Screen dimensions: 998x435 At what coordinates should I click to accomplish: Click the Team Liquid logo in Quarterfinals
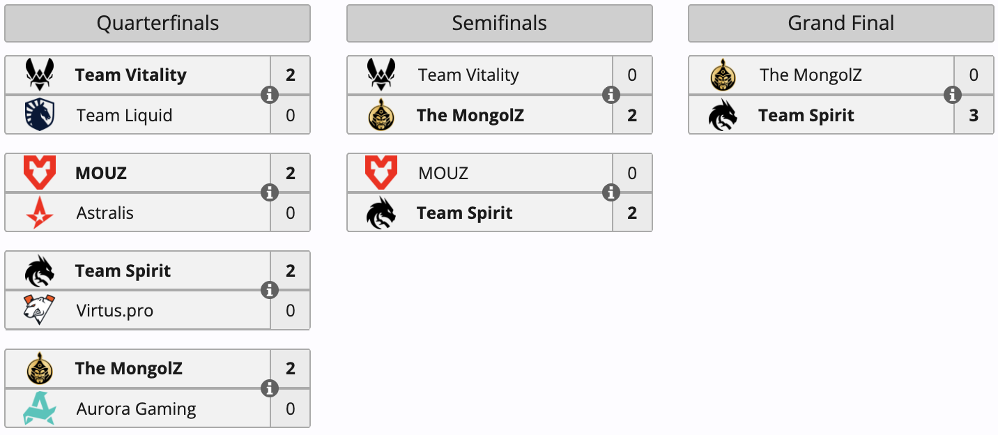40,115
